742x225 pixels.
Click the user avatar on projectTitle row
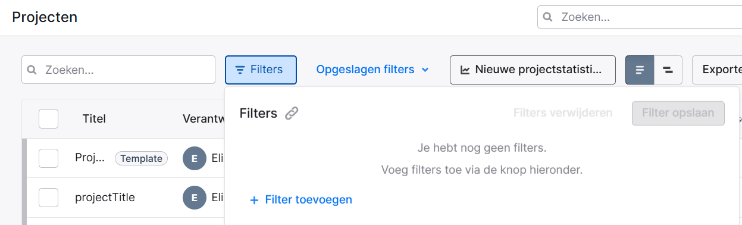[195, 198]
